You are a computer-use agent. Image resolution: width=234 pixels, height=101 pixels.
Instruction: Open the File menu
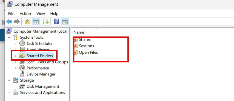tap(11, 14)
